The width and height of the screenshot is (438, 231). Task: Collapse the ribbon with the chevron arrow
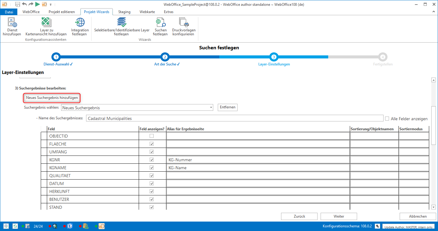(434, 11)
